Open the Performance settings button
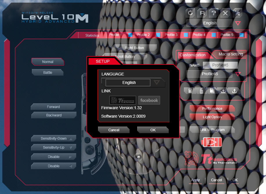Viewport: 266px width, 194px height. coord(212,109)
